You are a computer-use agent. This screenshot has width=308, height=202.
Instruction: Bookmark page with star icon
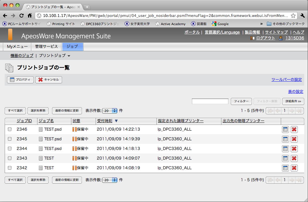(293, 15)
